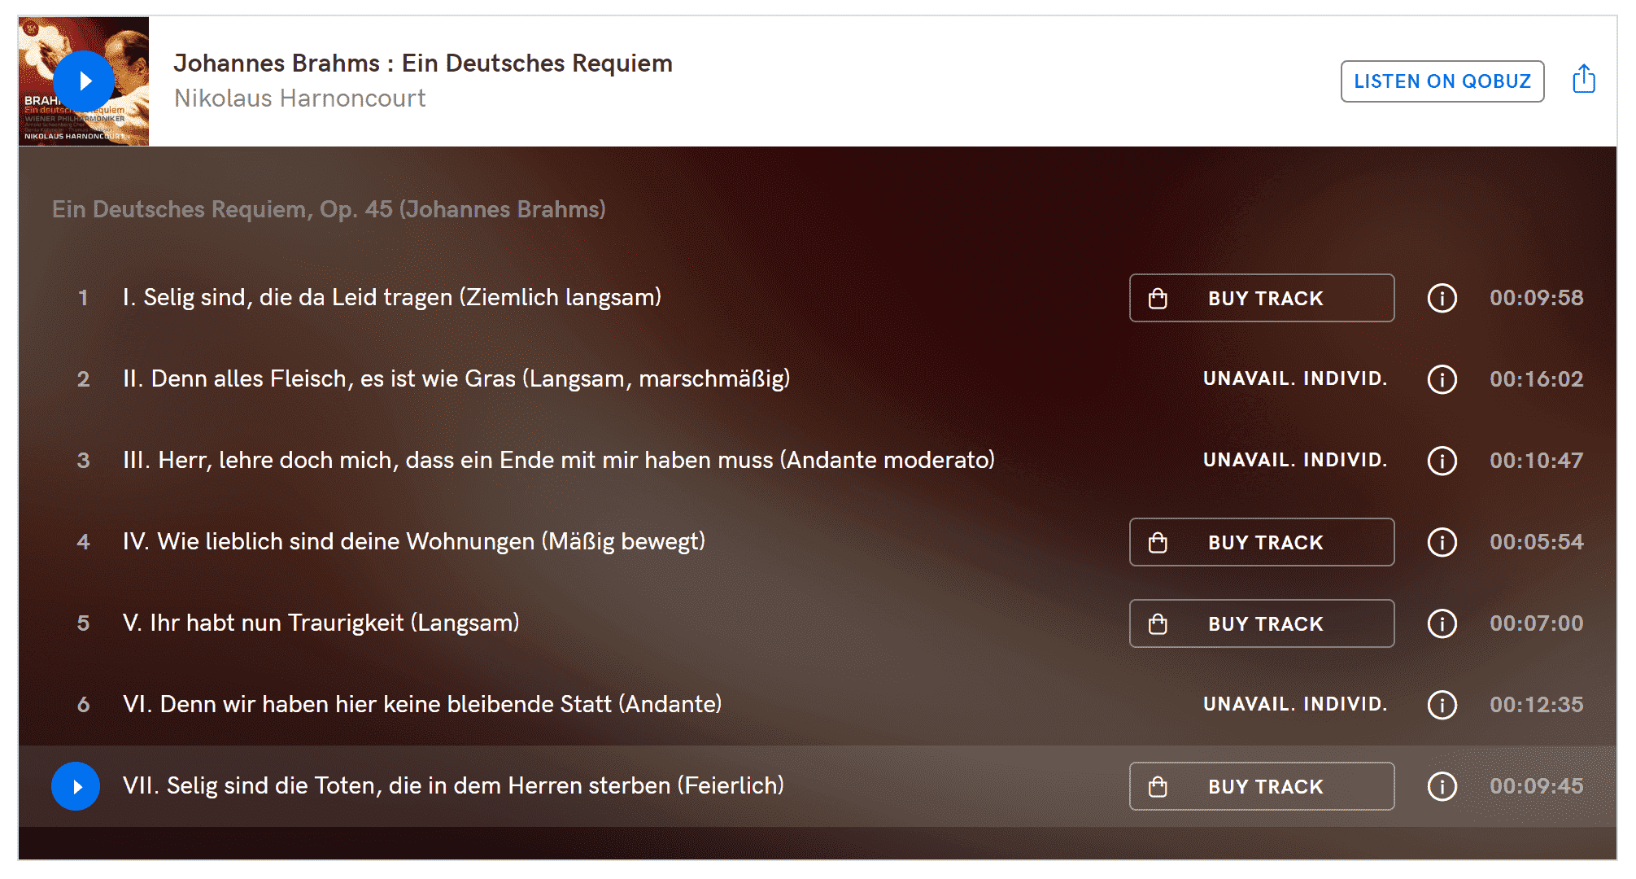Select track VI Denn wir haben hier title
The width and height of the screenshot is (1636, 879).
[422, 705]
